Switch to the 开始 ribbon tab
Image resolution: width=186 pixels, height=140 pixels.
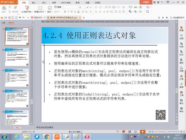click(x=24, y=3)
